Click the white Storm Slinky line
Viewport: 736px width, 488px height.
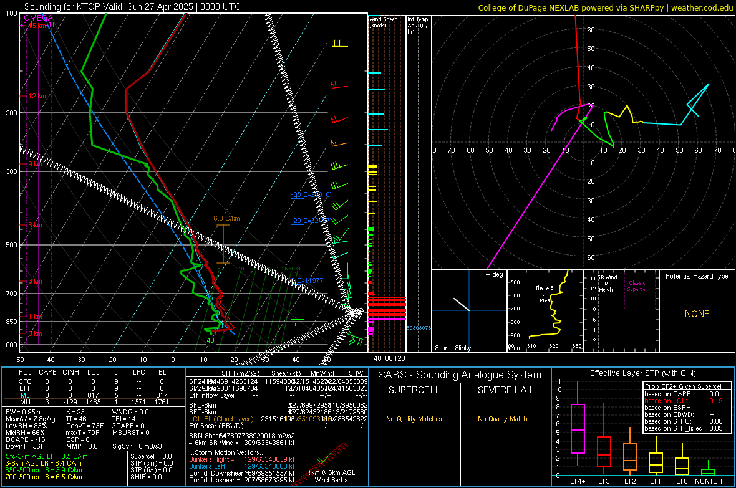click(461, 304)
